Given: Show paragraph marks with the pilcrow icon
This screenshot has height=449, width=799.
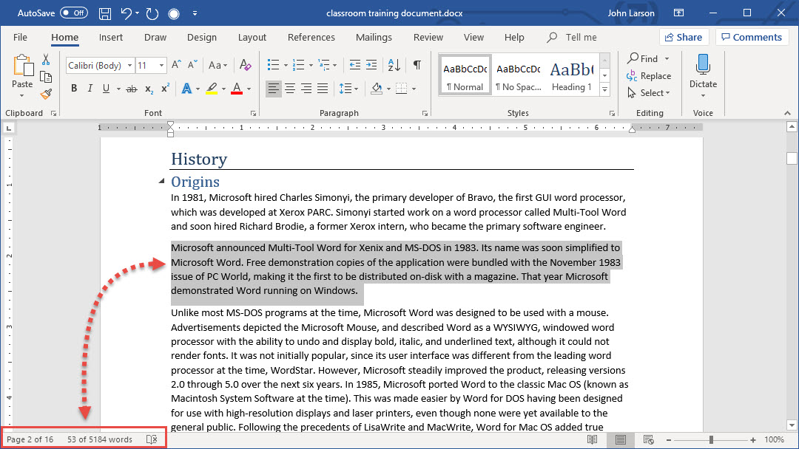Looking at the screenshot, I should [417, 65].
